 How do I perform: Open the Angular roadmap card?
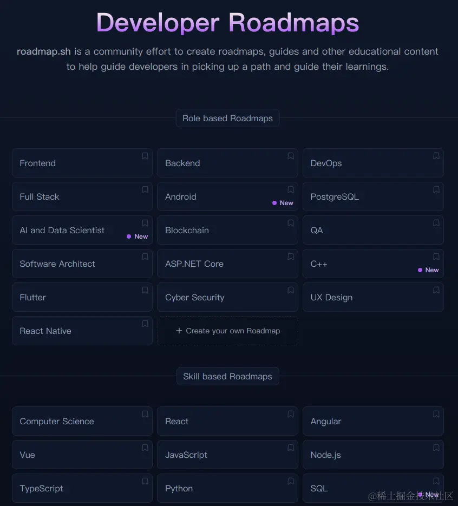[x=373, y=421]
